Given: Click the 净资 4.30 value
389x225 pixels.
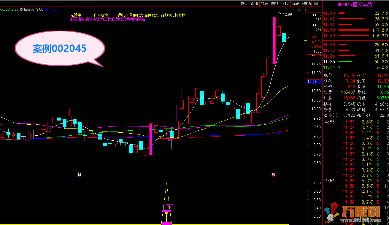Looking at the screenshot, I should pyautogui.click(x=350, y=110).
